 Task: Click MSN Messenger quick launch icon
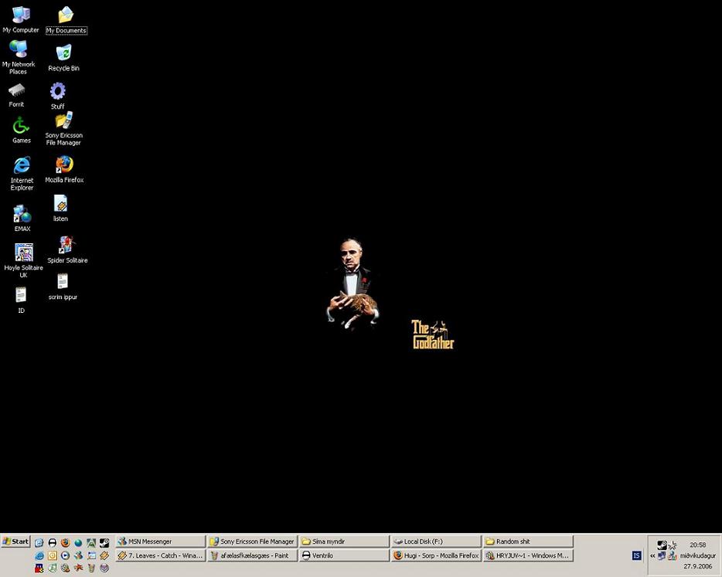tap(78, 556)
